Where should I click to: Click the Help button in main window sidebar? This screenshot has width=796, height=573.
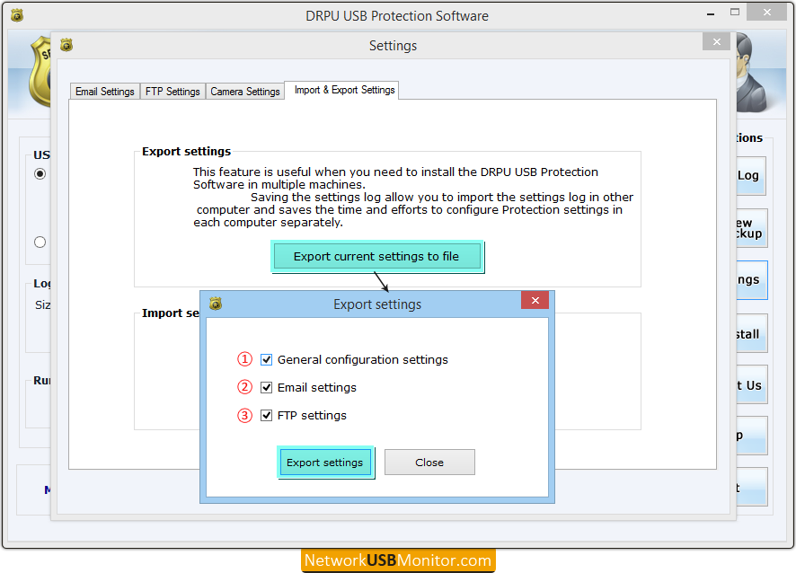point(751,436)
